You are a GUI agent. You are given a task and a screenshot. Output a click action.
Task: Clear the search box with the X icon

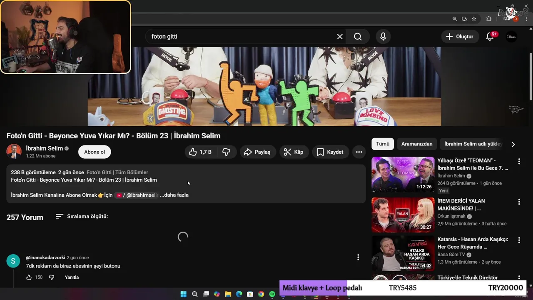(340, 37)
